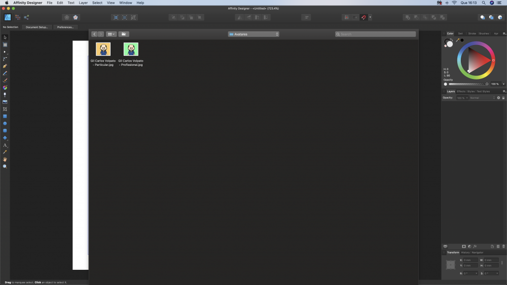Open Color panel options menu
This screenshot has width=507, height=285.
click(x=504, y=33)
